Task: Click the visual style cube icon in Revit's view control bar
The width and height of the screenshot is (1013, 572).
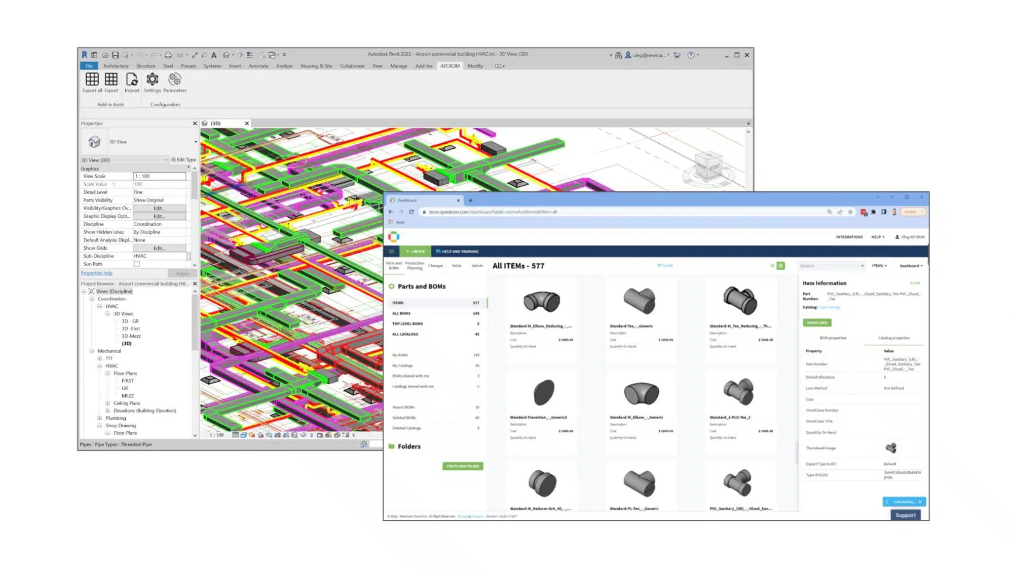Action: [x=244, y=435]
